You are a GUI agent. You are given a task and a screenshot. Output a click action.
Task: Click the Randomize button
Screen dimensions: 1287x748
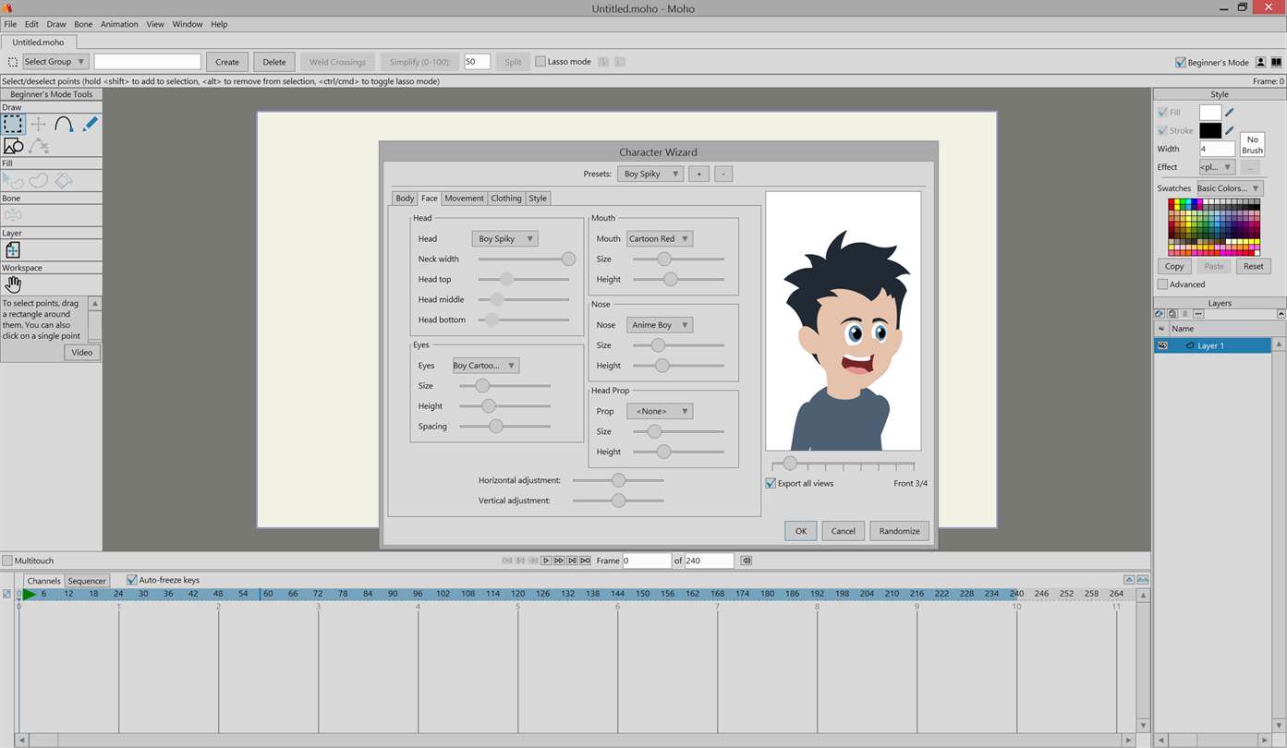pos(898,531)
